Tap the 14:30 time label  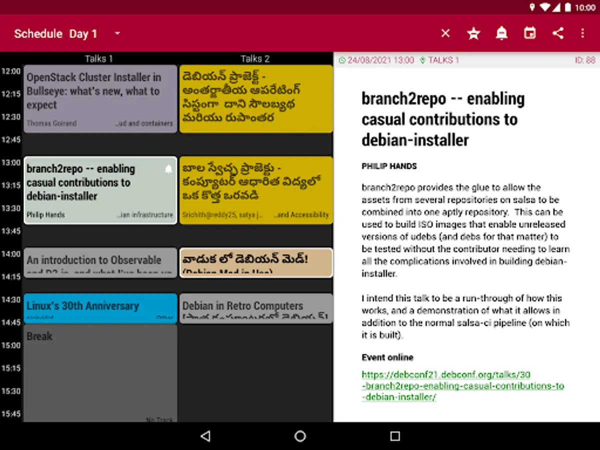point(10,299)
